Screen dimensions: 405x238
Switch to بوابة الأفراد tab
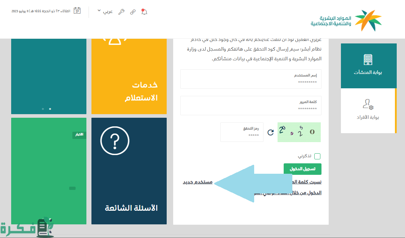click(368, 111)
